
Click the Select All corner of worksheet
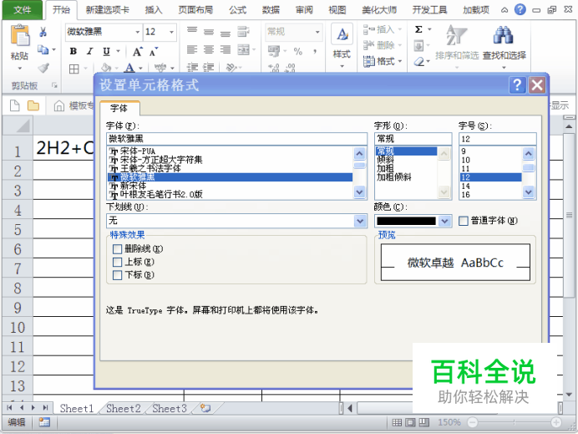click(18, 125)
